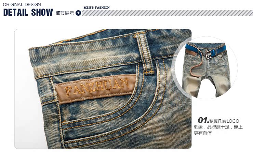Click the FANZHUAN leather patch logo

[96, 89]
